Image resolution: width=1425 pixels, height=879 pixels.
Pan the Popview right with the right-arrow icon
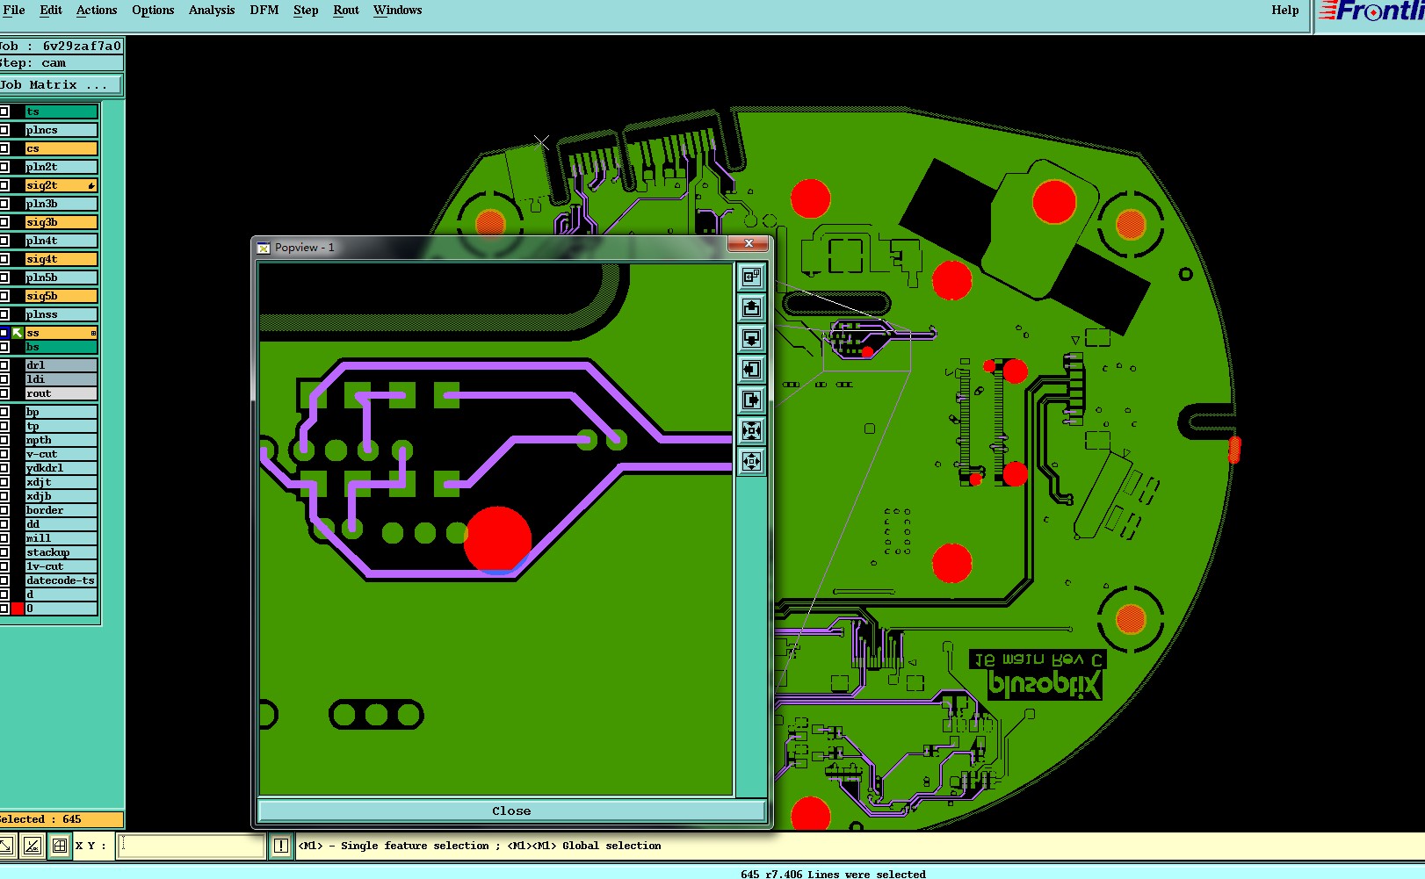[751, 400]
